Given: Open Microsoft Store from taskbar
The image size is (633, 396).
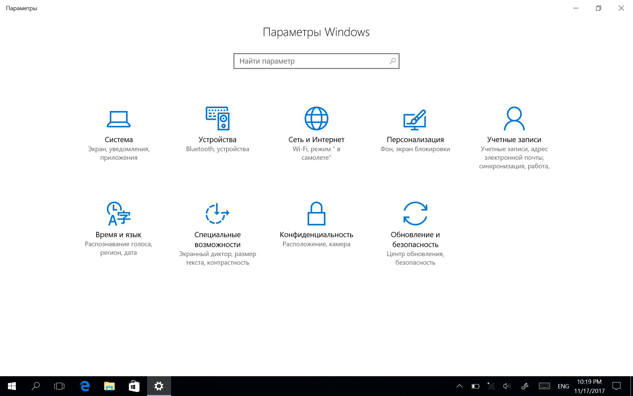Looking at the screenshot, I should (x=134, y=386).
